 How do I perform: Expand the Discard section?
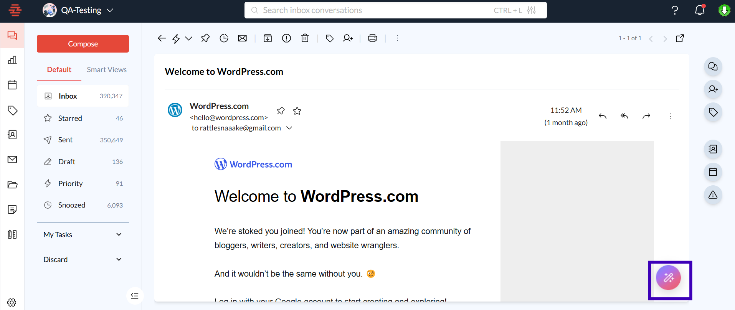click(x=119, y=259)
